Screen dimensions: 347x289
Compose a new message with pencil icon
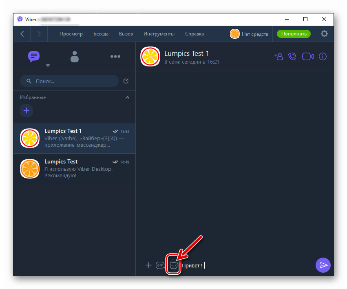(x=126, y=81)
